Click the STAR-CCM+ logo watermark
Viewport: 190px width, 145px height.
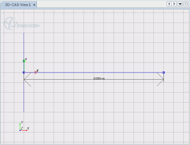[x=22, y=23]
